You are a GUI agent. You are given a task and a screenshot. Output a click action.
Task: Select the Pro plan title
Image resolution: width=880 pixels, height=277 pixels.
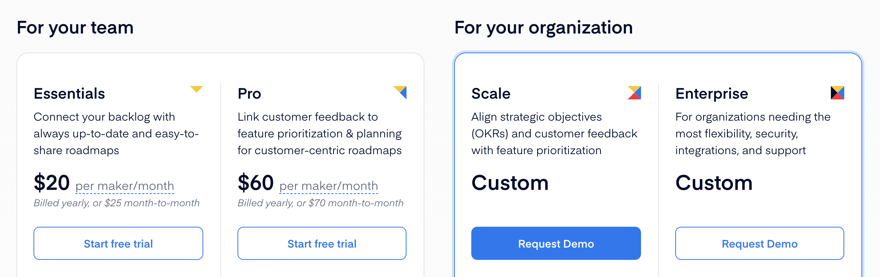point(249,93)
